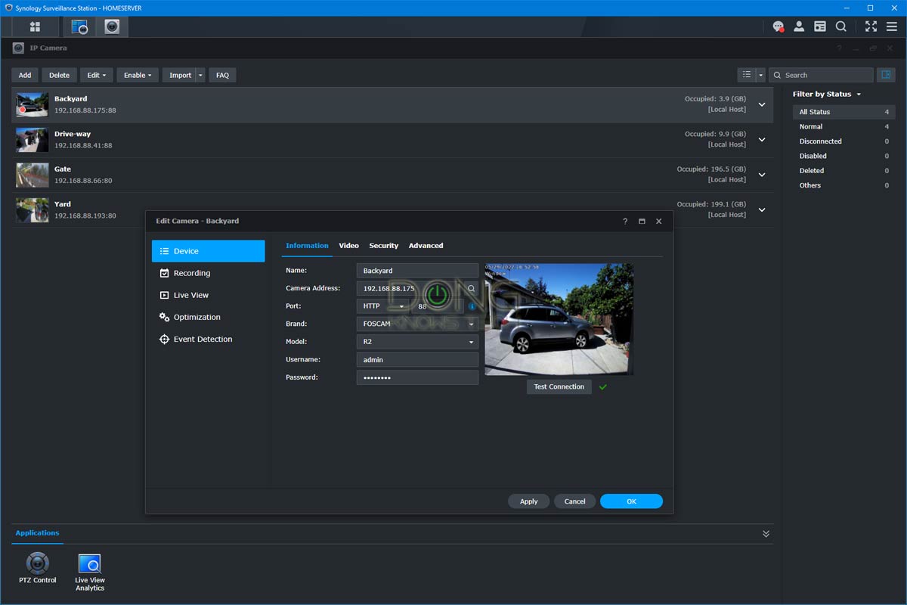Image resolution: width=907 pixels, height=605 pixels.
Task: Switch to the Video tab
Action: [x=348, y=246]
